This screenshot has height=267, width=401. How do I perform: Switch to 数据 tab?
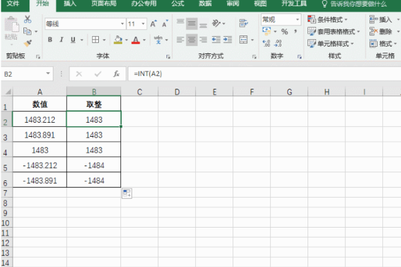point(205,3)
